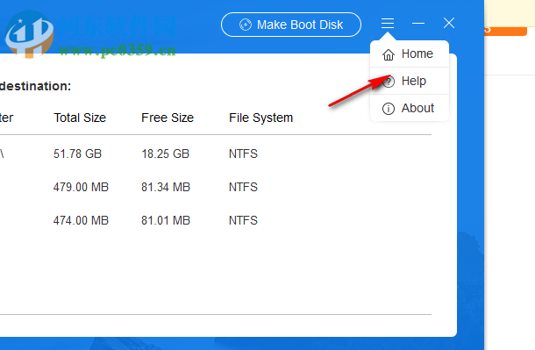
Task: Select the 51.78 GB total size cell
Action: click(77, 154)
